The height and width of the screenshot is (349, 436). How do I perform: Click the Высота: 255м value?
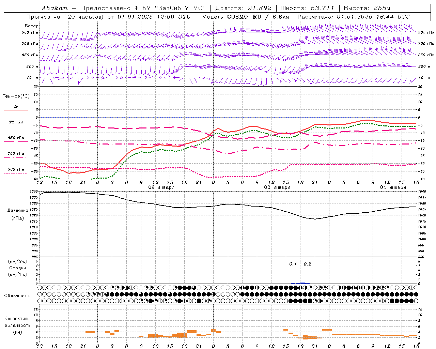pos(367,8)
